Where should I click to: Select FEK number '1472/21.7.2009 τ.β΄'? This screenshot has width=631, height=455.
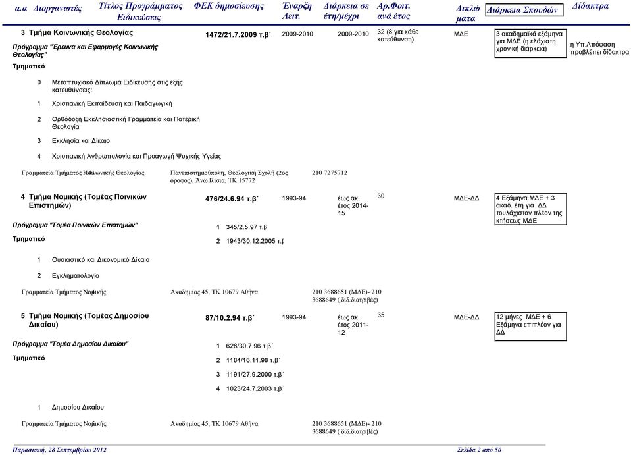coord(238,35)
